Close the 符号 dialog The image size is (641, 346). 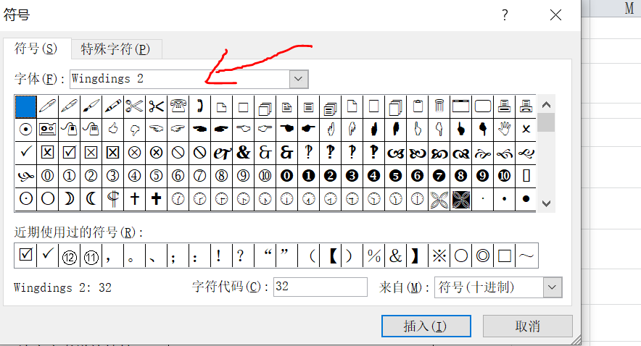[555, 15]
